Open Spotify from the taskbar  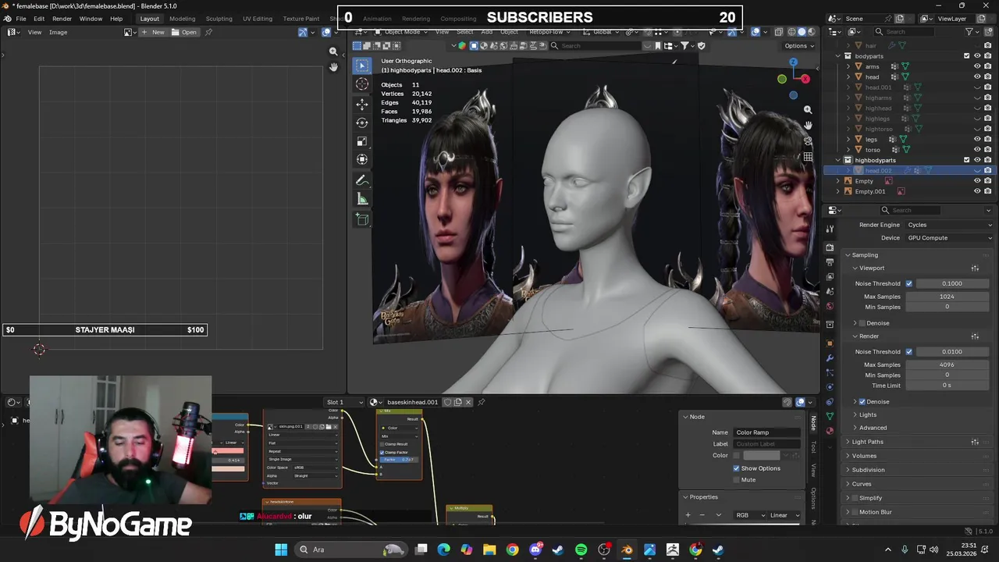coord(581,550)
